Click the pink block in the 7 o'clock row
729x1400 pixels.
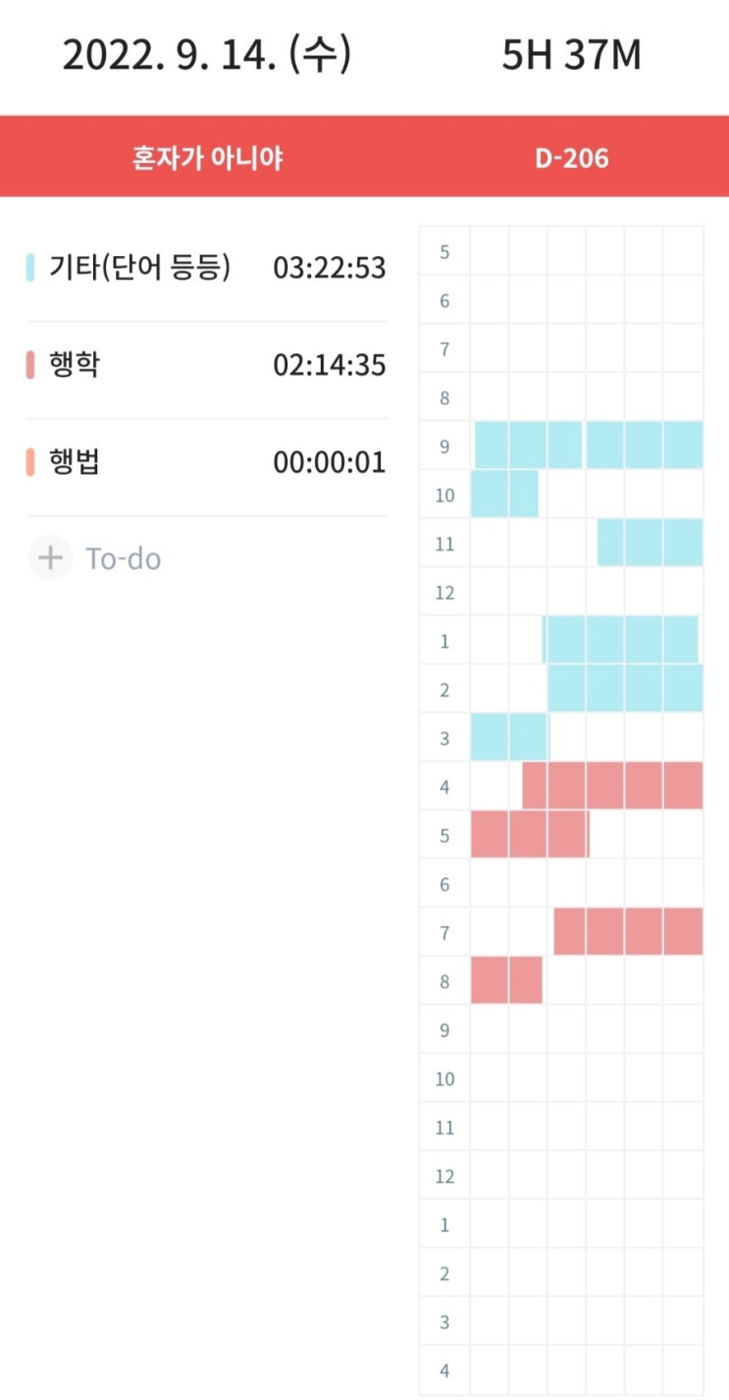(628, 931)
